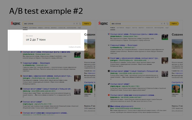Click simple-fauna.ru elephant thumbnail in left screenshot
The height and width of the screenshot is (120, 192).
click(x=77, y=55)
